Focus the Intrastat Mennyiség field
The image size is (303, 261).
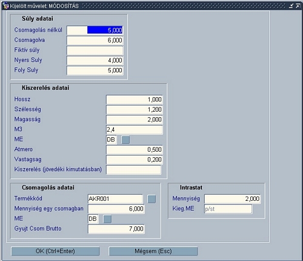coord(232,199)
